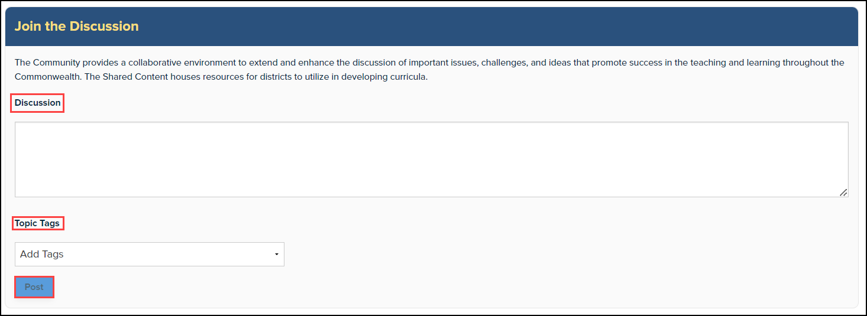Select the 'Add Tags' placeholder text
The height and width of the screenshot is (316, 867).
[41, 254]
